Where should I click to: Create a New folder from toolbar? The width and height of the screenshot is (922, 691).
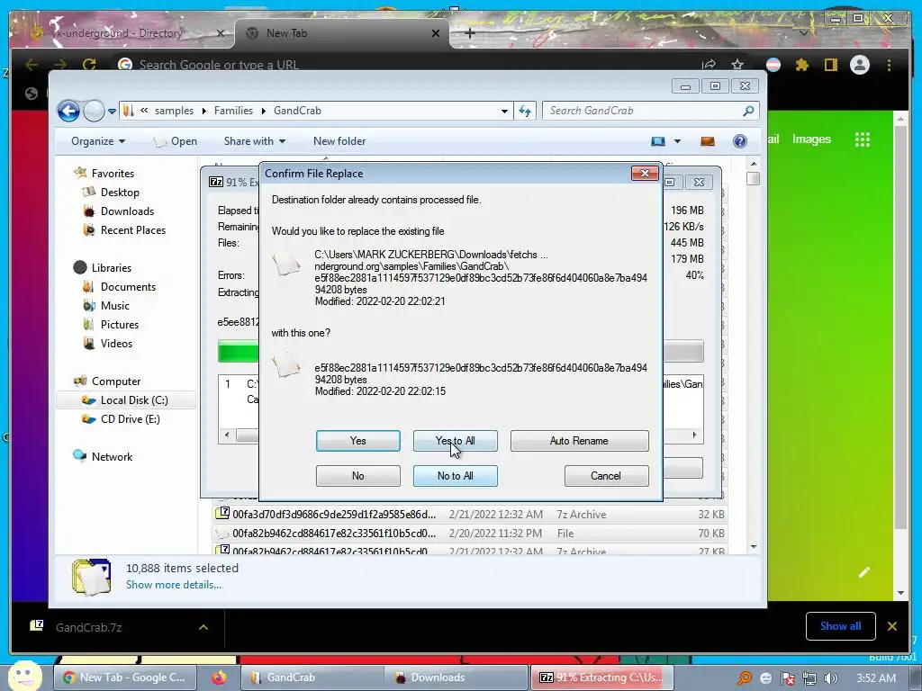click(339, 141)
